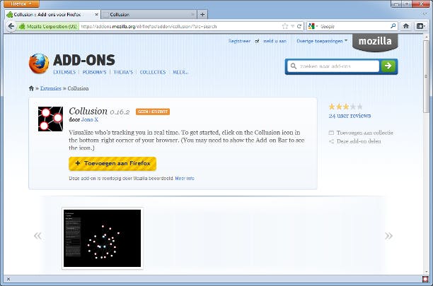Open the orange Firefox menu button
Viewport: 433px width, 286px height.
[21, 4]
